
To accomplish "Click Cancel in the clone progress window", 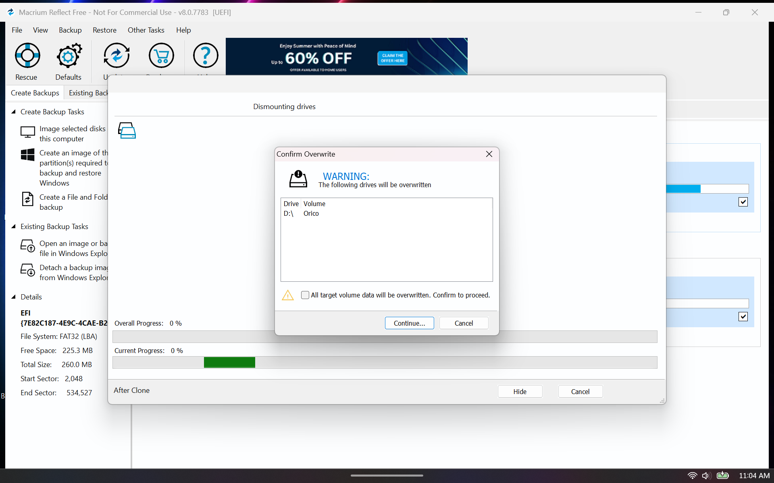I will click(580, 392).
